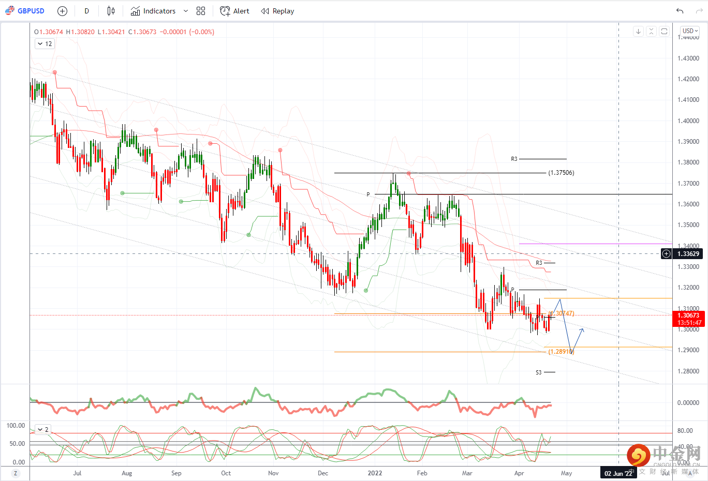The image size is (708, 481).
Task: Click the Sep label on time axis
Action: [x=176, y=473]
